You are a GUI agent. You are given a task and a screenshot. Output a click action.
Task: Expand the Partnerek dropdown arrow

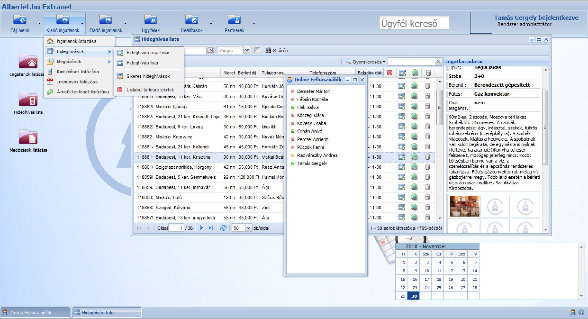click(x=254, y=23)
